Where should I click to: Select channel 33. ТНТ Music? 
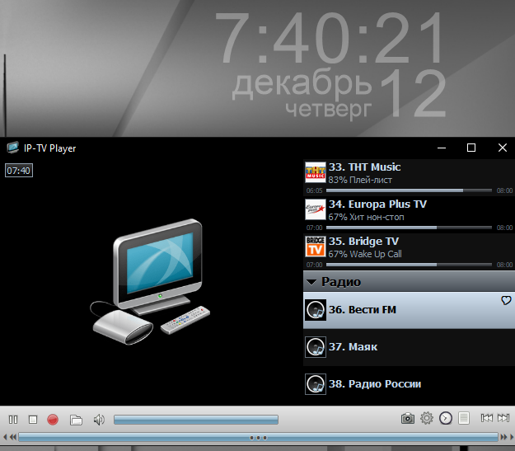pos(409,177)
